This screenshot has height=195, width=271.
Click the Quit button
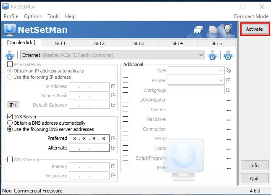(x=255, y=178)
